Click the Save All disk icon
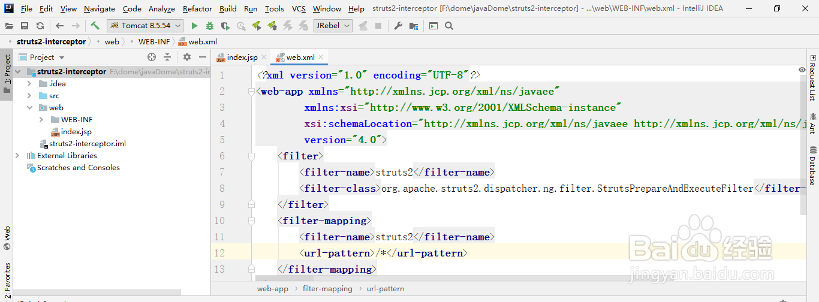 25,26
